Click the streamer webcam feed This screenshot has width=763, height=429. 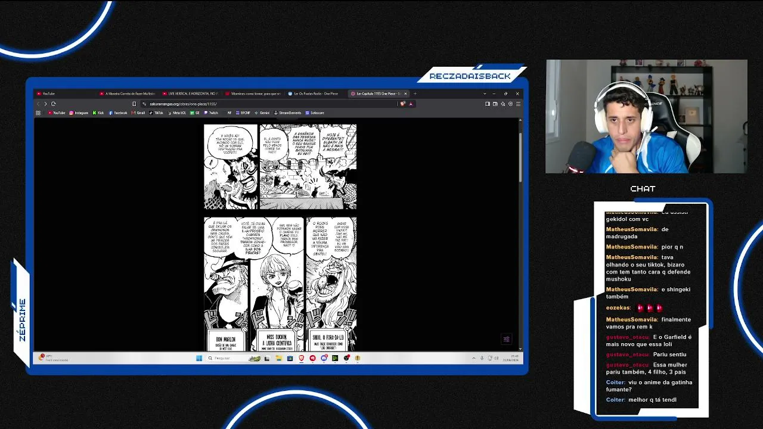646,117
